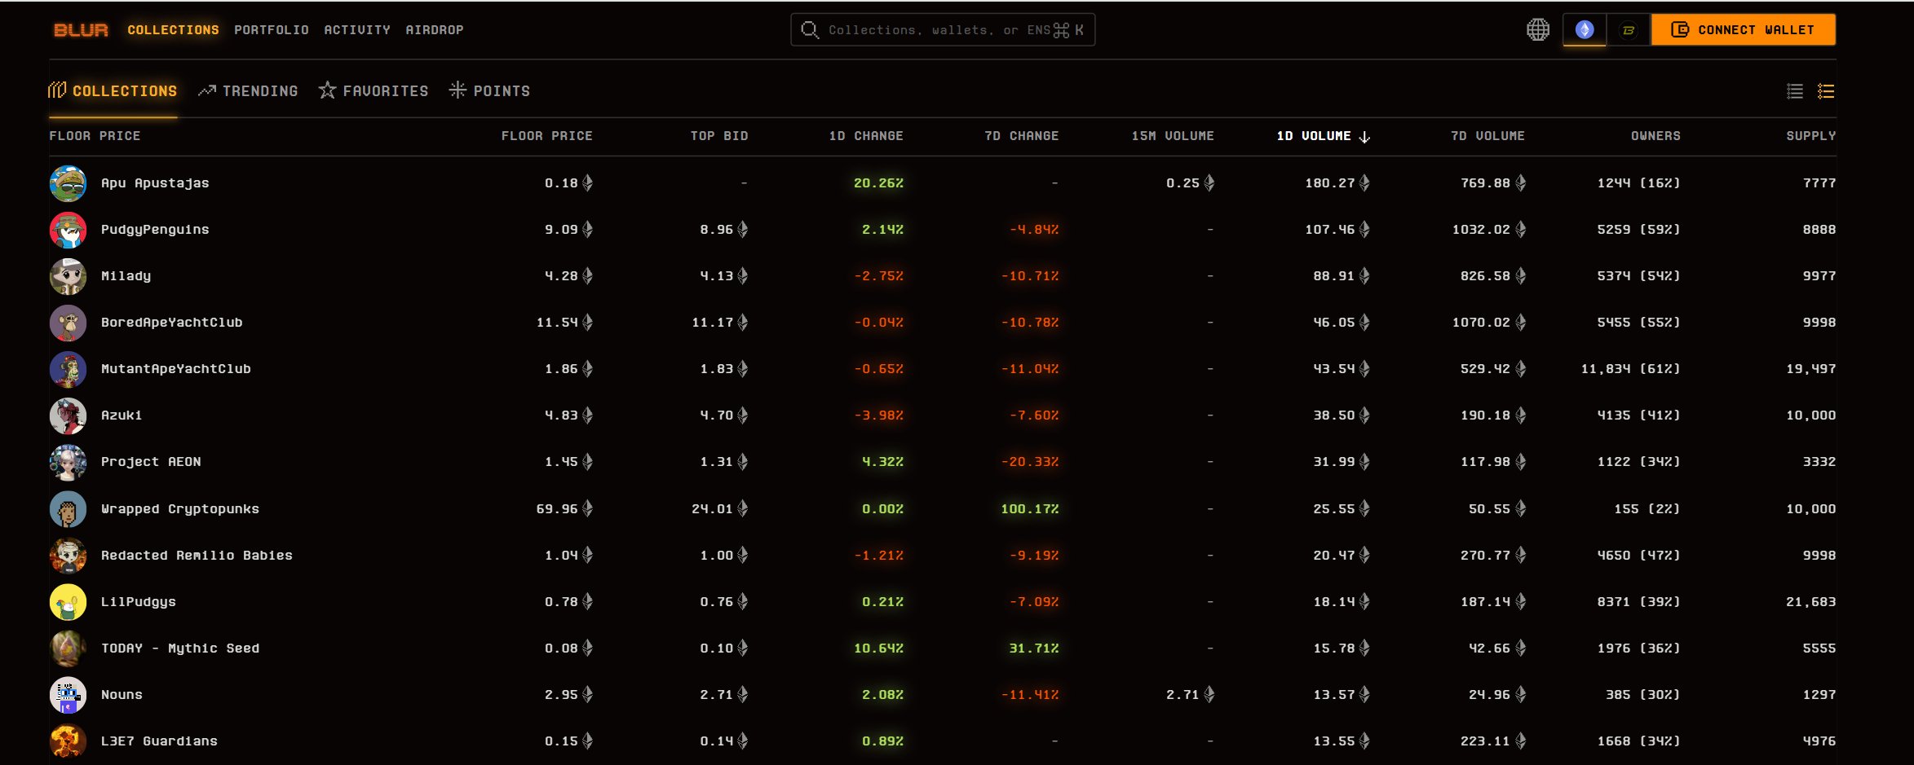This screenshot has width=1914, height=765.
Task: Click BoredApeYachtClub 7D volume 1070.02
Action: (1488, 323)
